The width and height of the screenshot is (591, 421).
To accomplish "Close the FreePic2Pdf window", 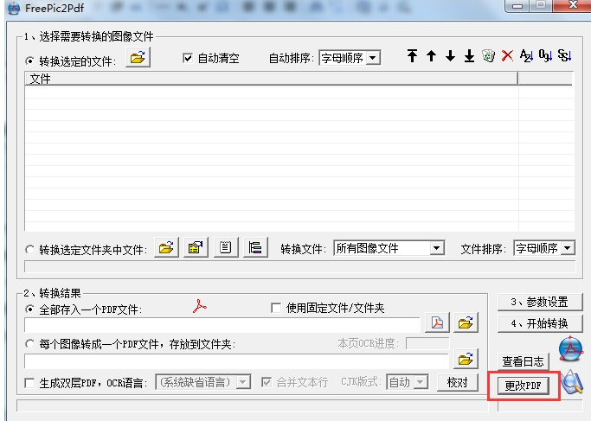I will 573,5.
